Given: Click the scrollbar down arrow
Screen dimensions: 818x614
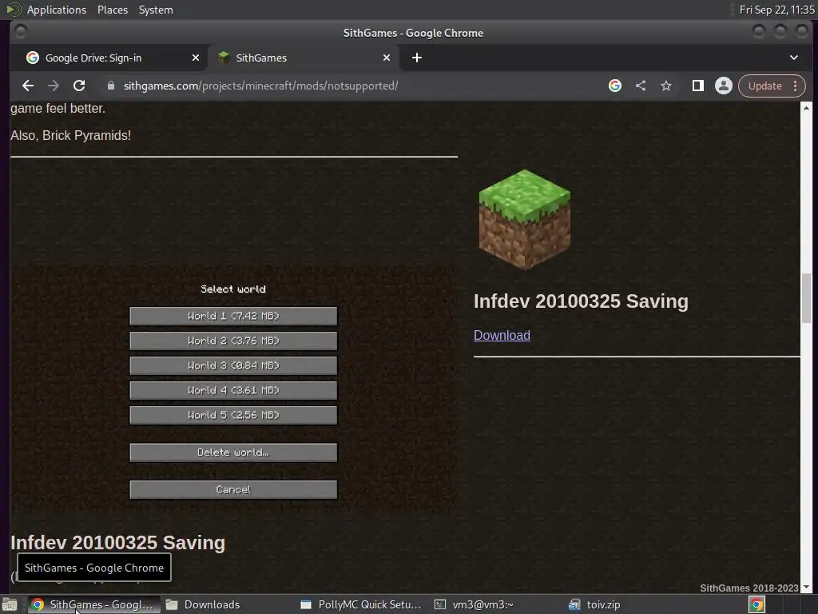Looking at the screenshot, I should [807, 587].
